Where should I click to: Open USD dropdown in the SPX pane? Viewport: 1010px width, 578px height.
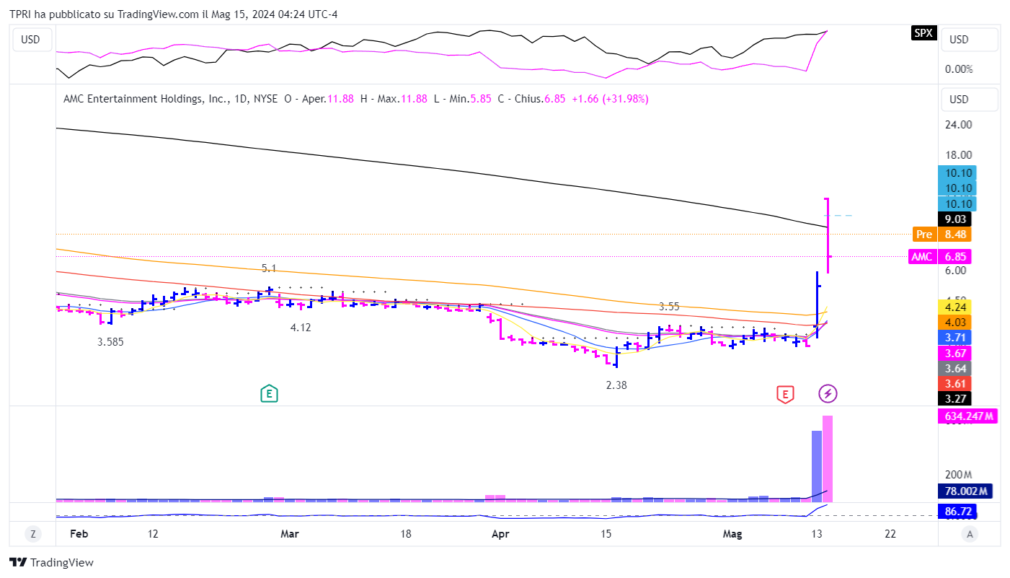tap(970, 40)
